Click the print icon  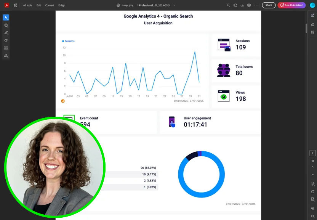tap(249, 5)
